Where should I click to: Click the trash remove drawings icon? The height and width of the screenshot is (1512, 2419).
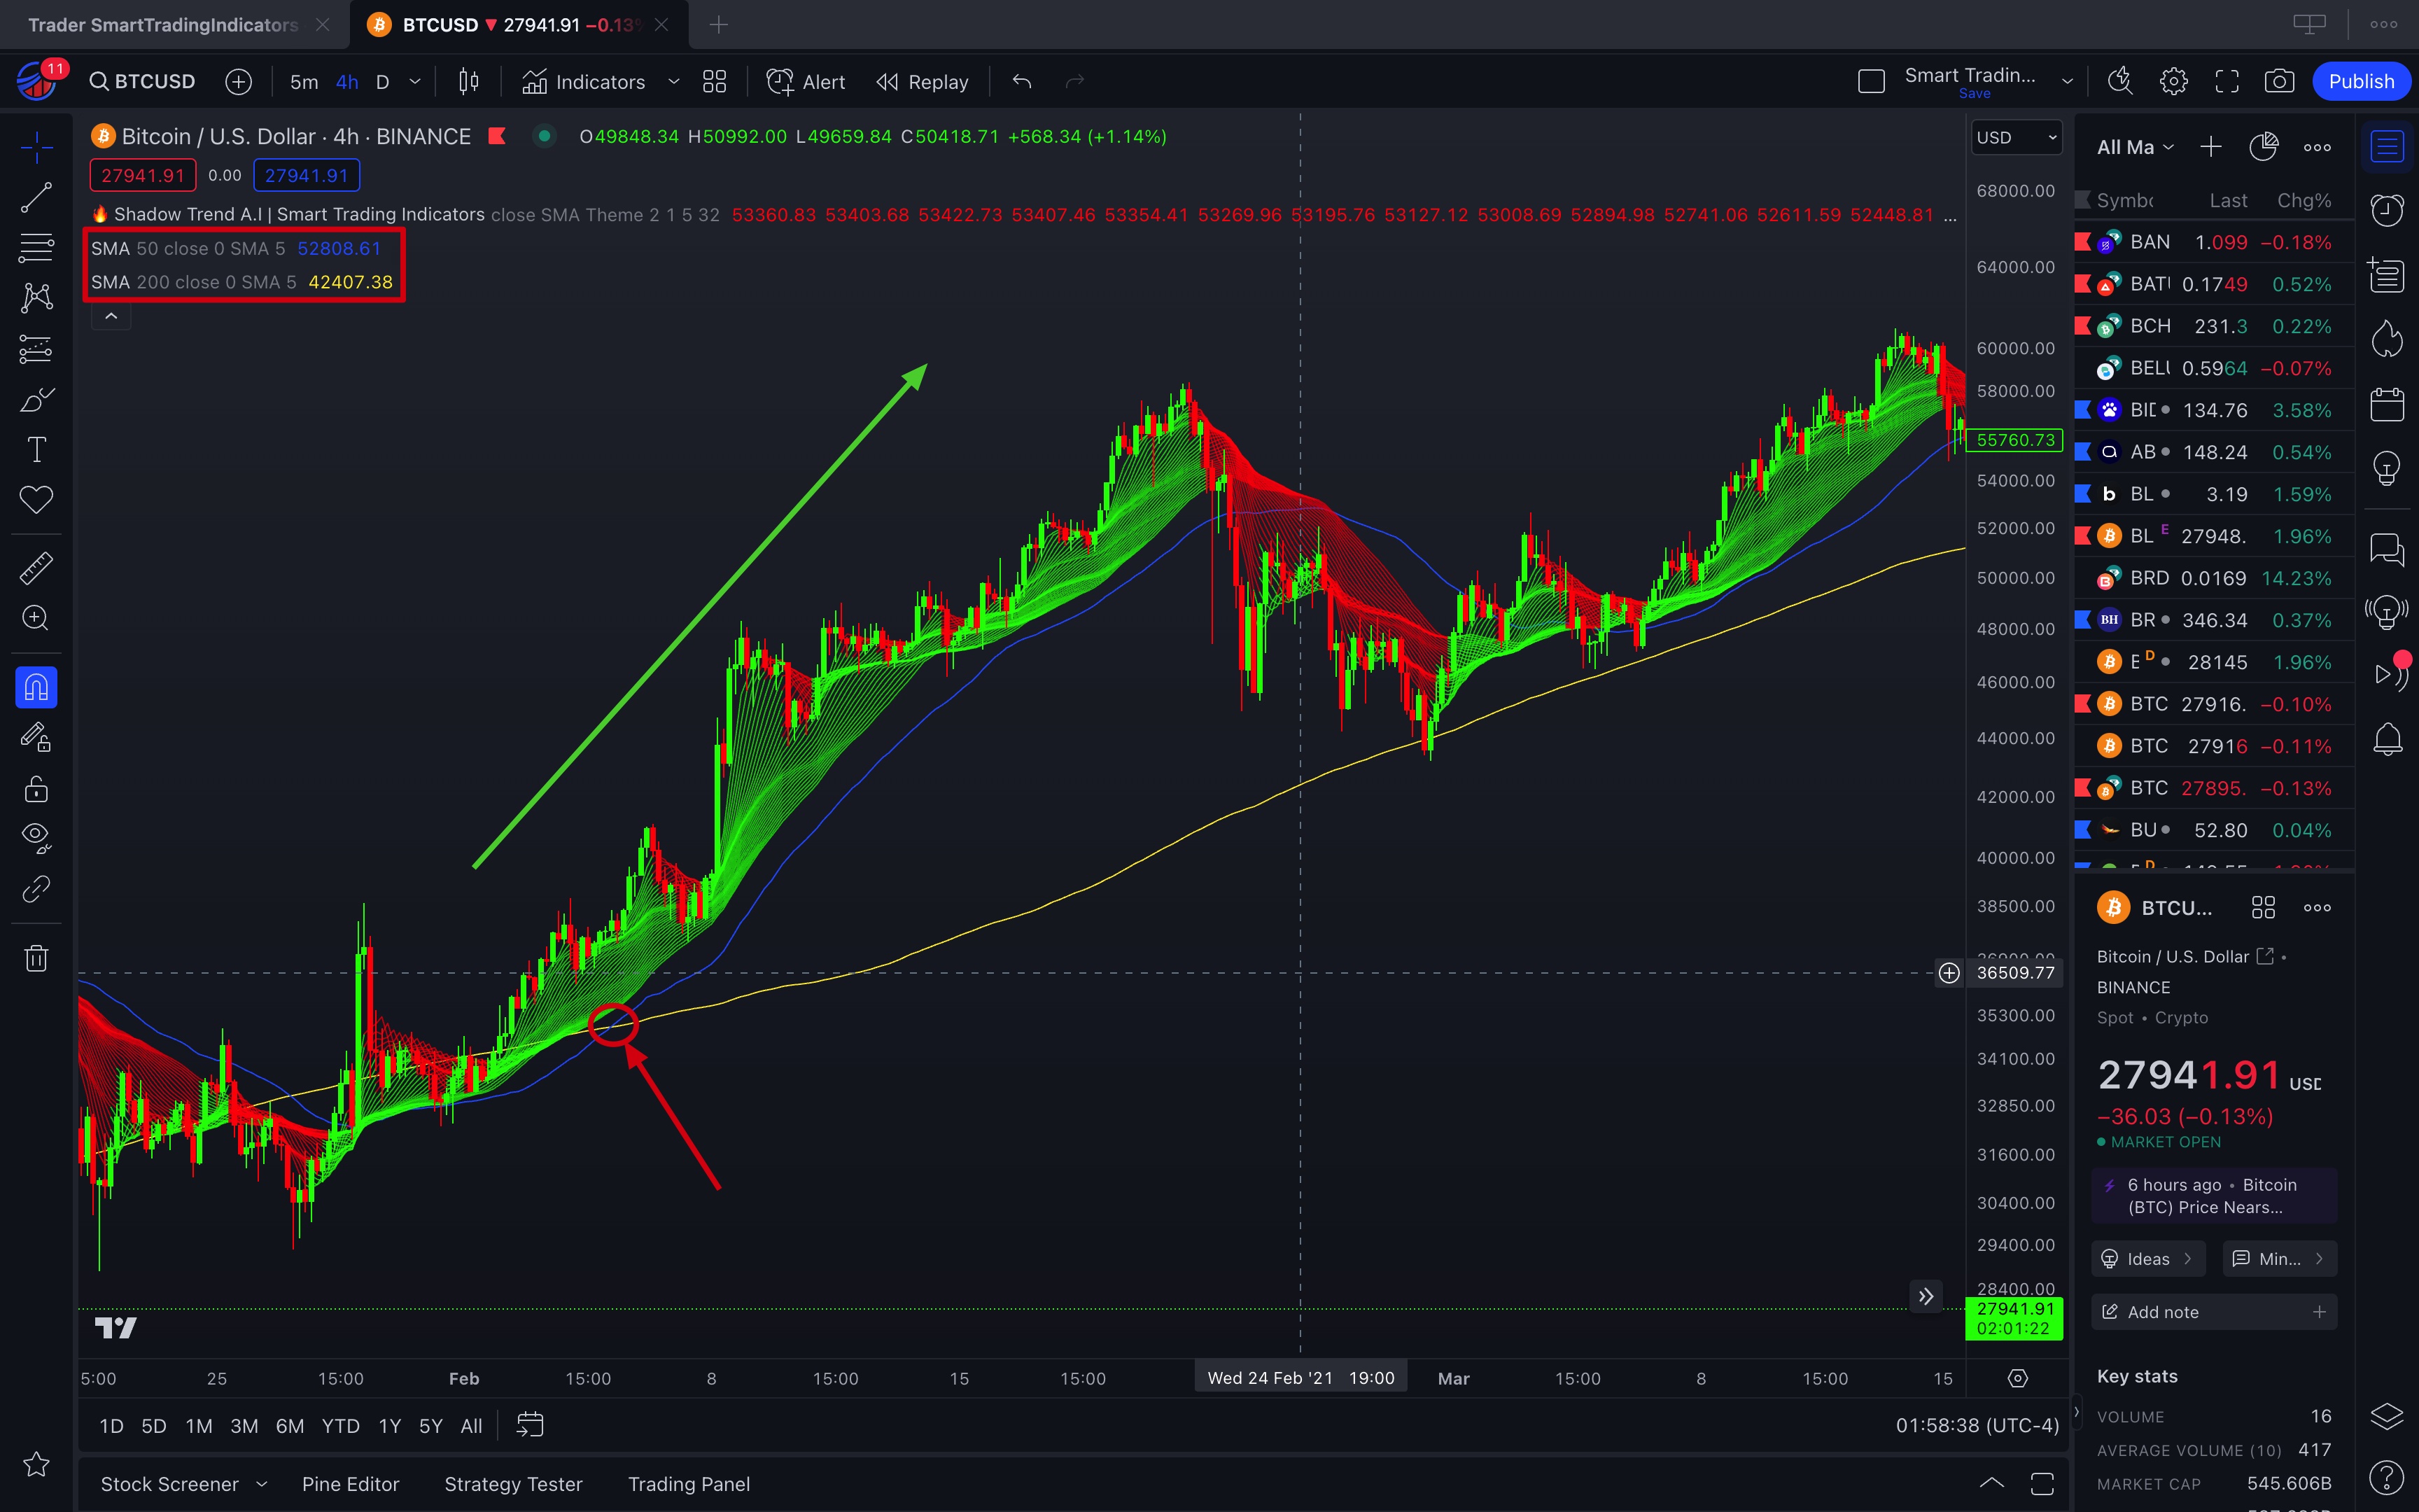click(36, 958)
